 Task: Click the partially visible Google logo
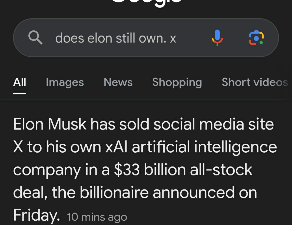pos(146,2)
